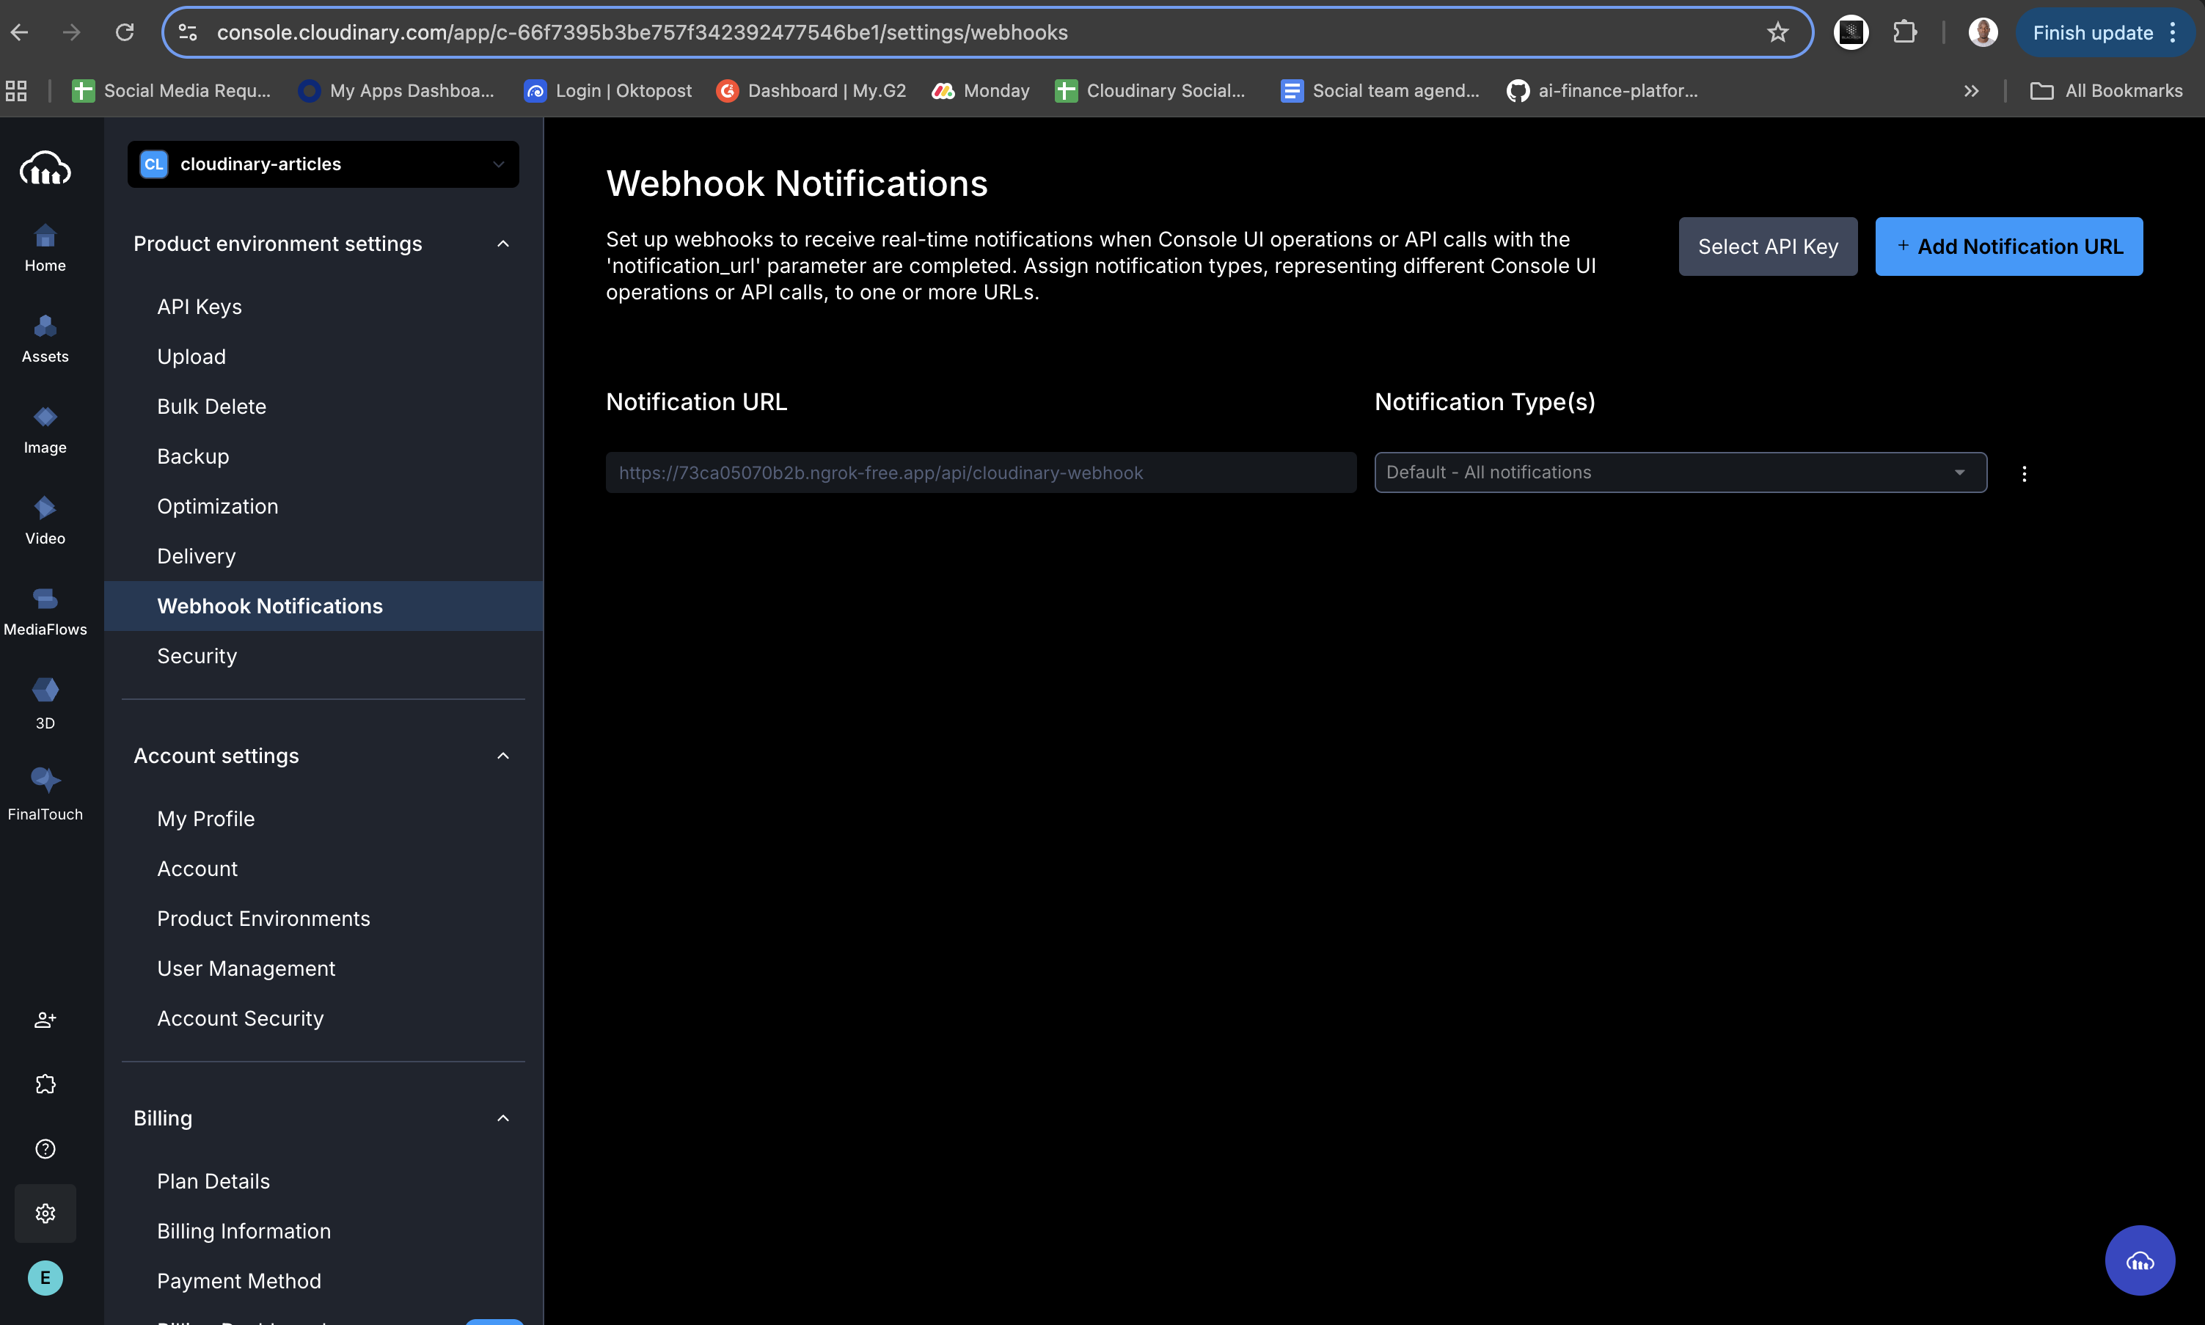Collapse the Billing section

pyautogui.click(x=502, y=1118)
